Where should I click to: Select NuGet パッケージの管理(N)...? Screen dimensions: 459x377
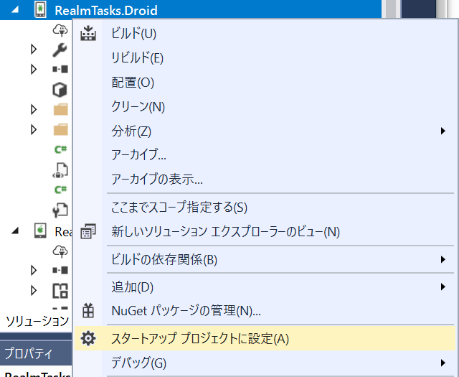coord(265,311)
